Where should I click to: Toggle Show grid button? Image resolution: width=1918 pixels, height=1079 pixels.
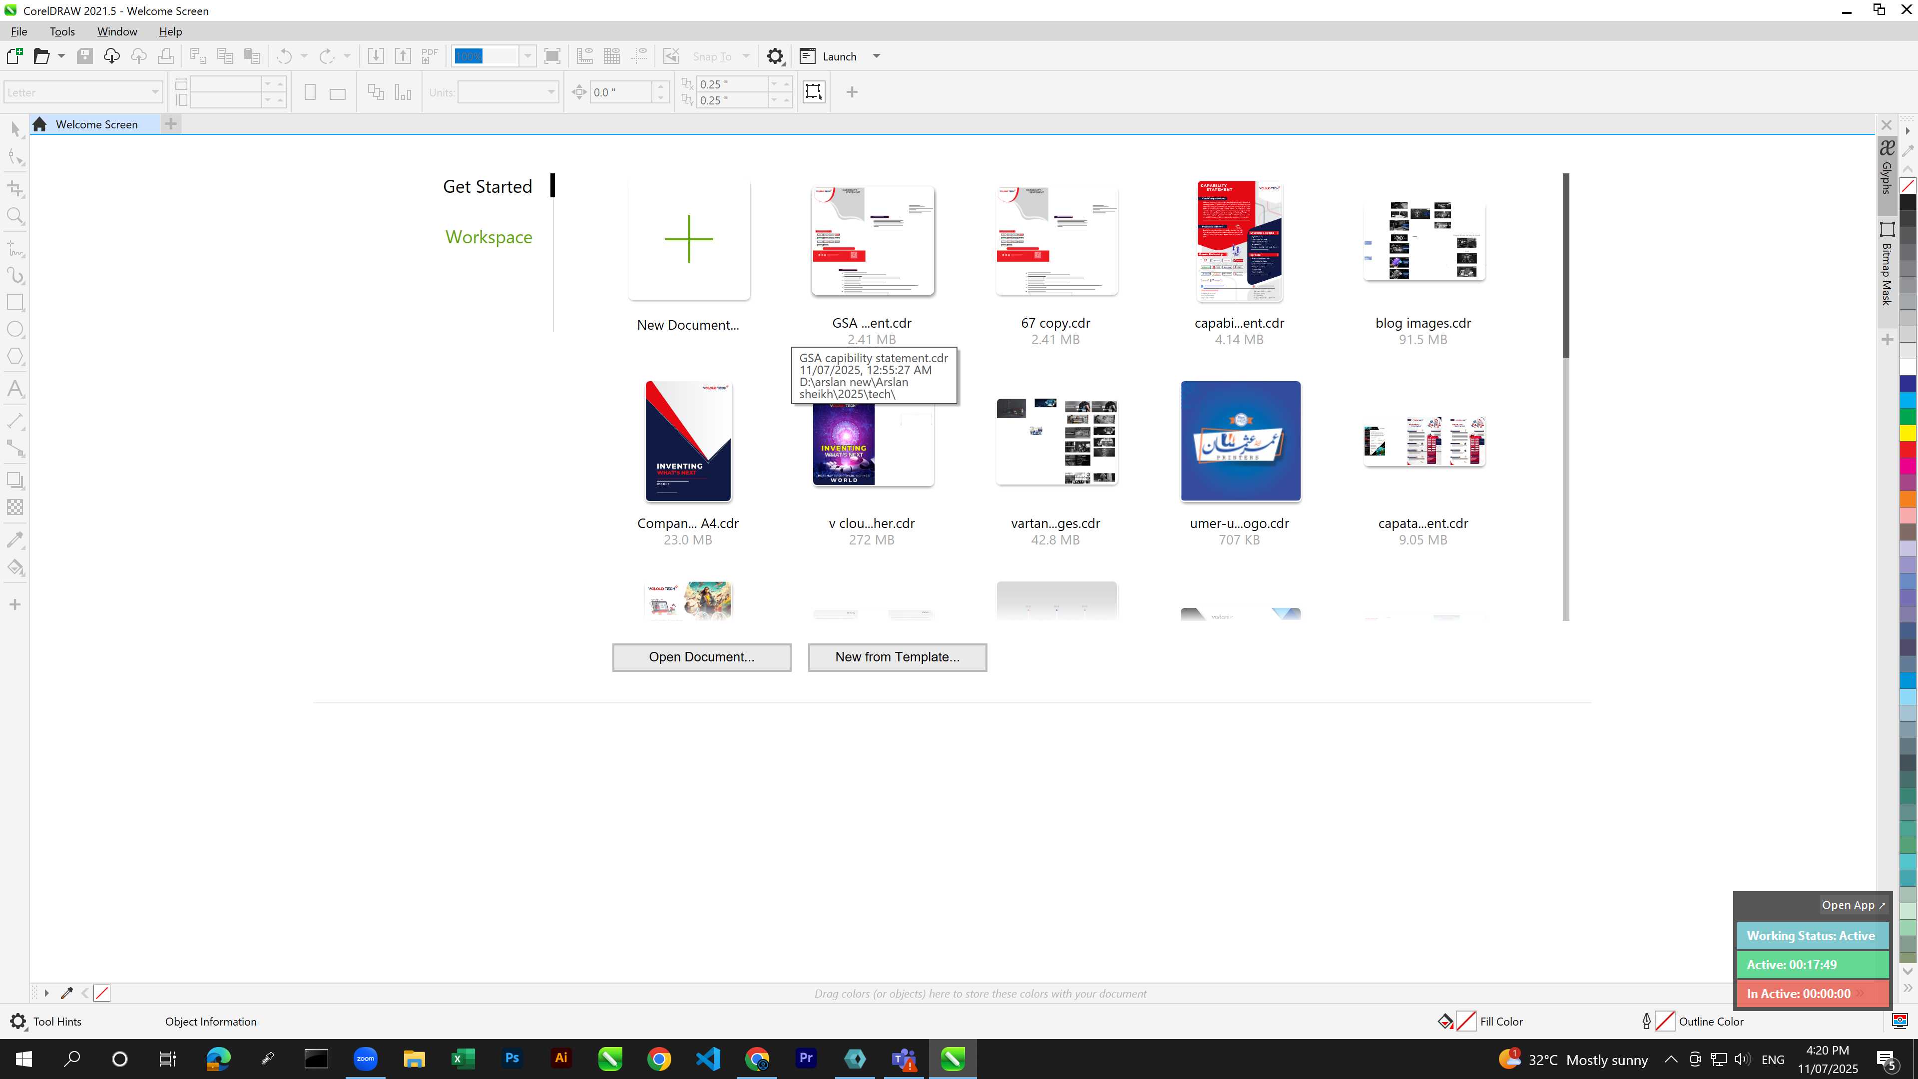[612, 56]
